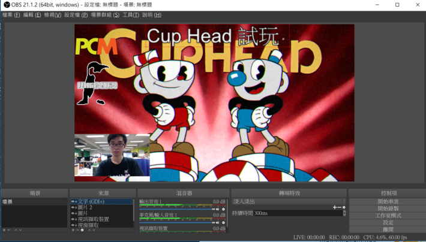The width and height of the screenshot is (426, 242).
Task: Mute 麥克風/輸入音效 1 speaker icon
Action: coord(218,222)
